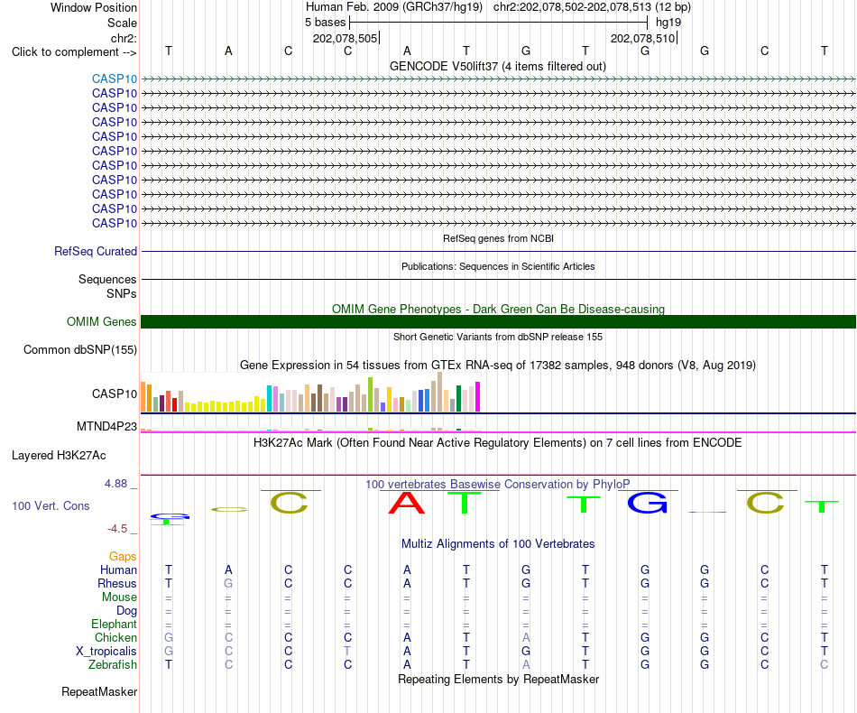Click the 100 Vert. Cons track label
This screenshot has width=857, height=713.
[51, 505]
